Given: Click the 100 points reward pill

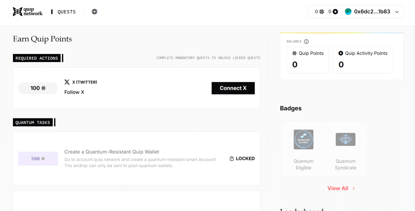Looking at the screenshot, I should click(x=38, y=88).
